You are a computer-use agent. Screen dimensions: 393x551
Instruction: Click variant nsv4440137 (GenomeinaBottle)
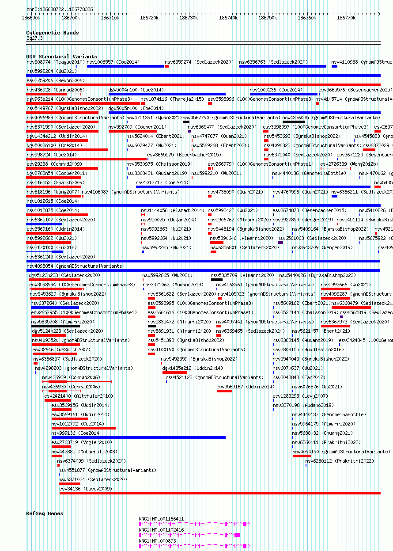[329, 414]
